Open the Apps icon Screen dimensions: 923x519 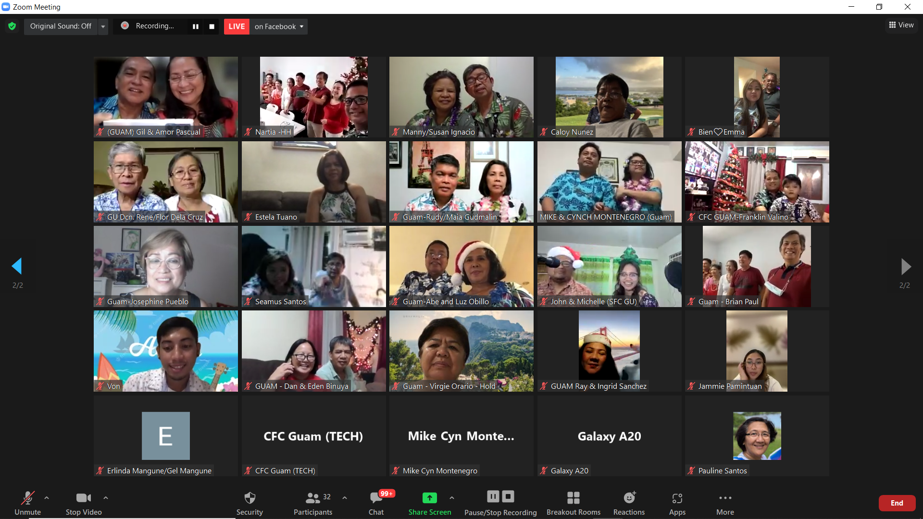coord(677,498)
